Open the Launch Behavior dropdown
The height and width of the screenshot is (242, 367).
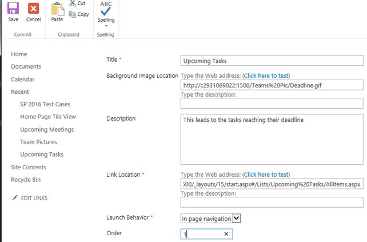[237, 218]
